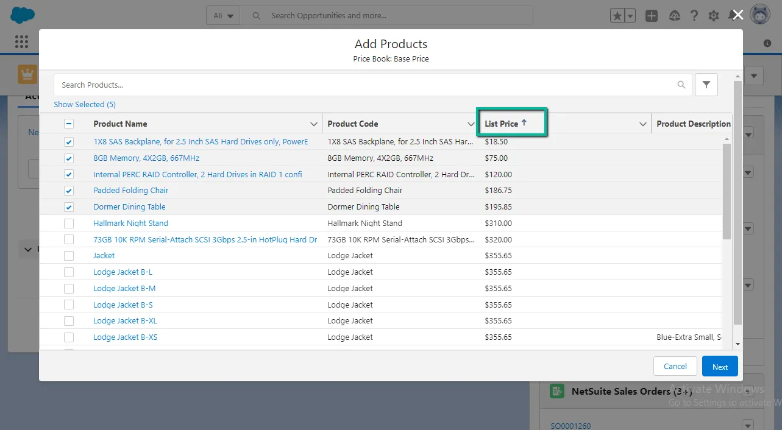Open the SO0001260 sales order link
782x430 pixels.
571,426
